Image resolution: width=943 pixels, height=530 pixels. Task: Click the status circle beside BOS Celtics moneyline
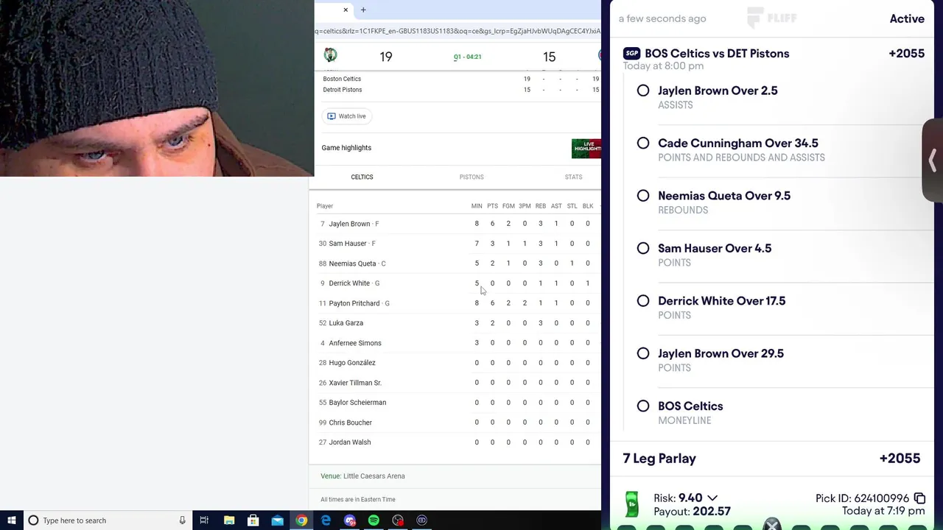click(643, 406)
